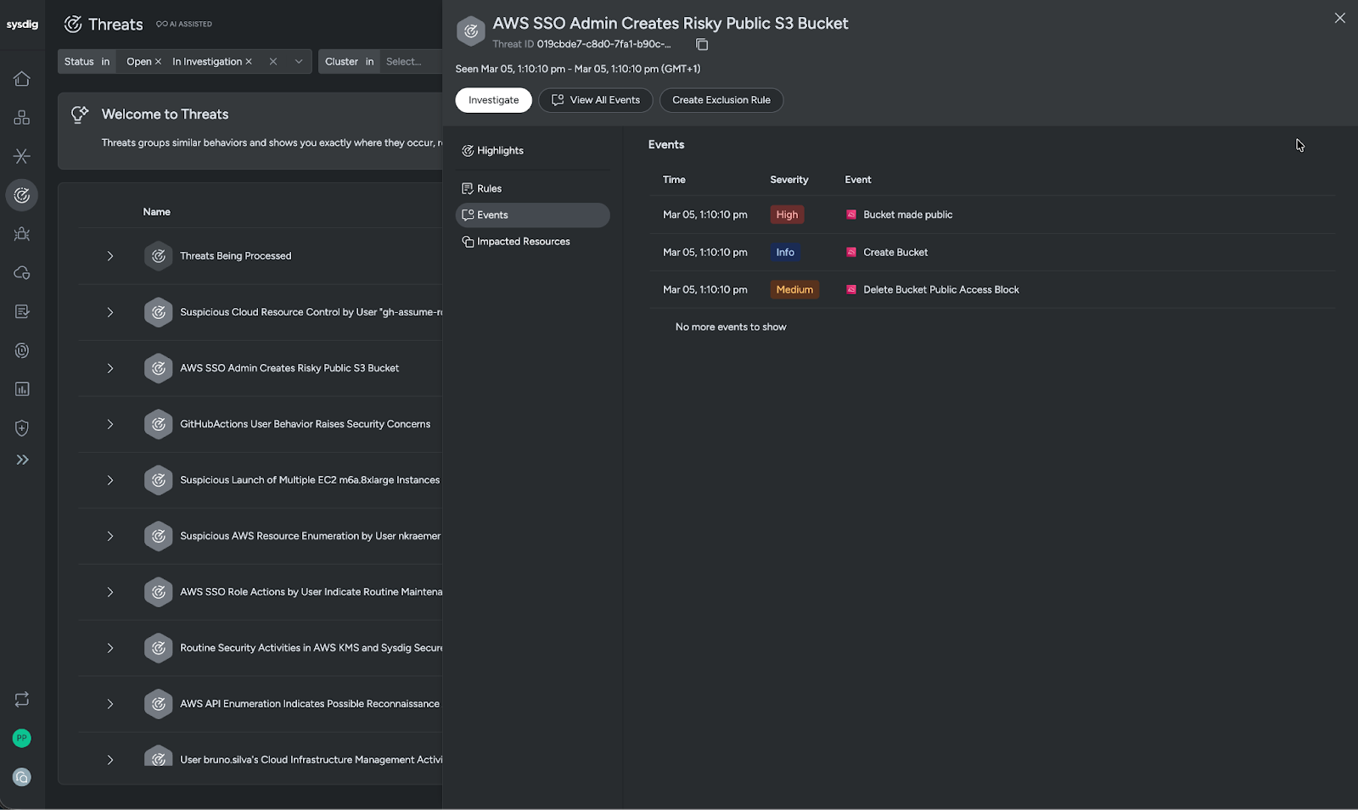Click the AI Assisted badge
1358x810 pixels.
184,25
